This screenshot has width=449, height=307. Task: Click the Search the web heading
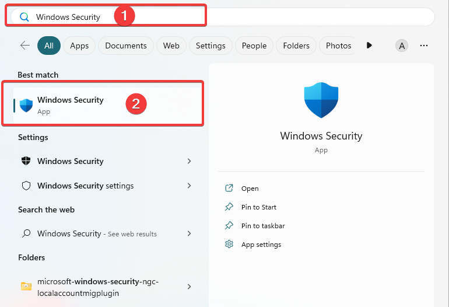47,210
